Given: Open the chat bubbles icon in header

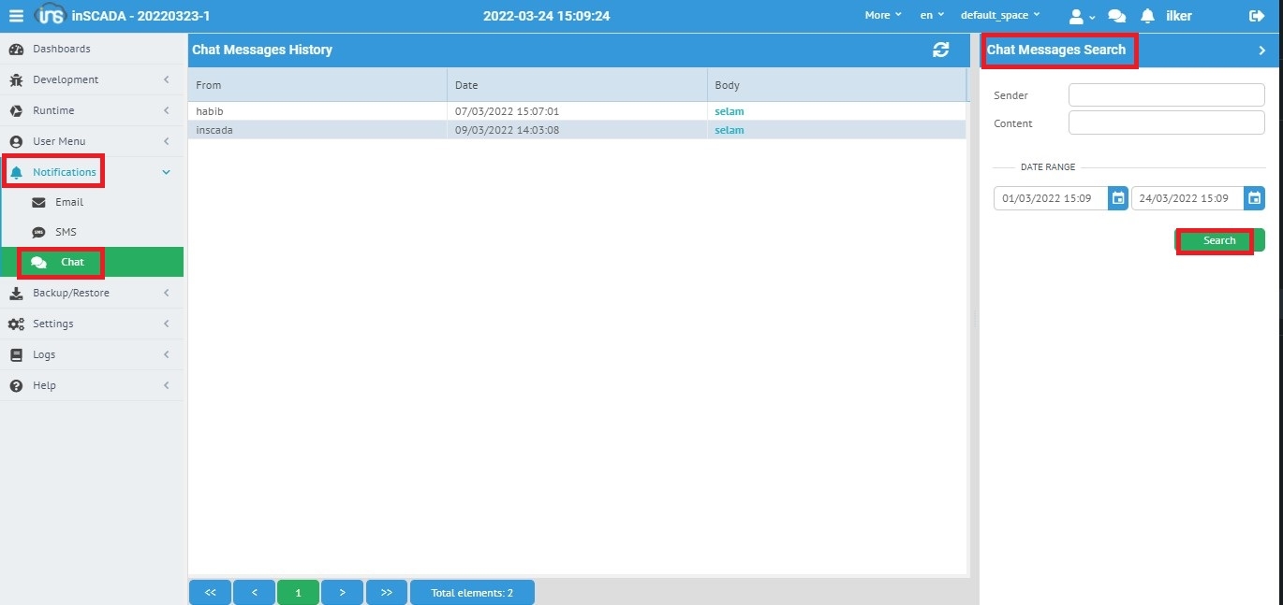Looking at the screenshot, I should [1116, 16].
